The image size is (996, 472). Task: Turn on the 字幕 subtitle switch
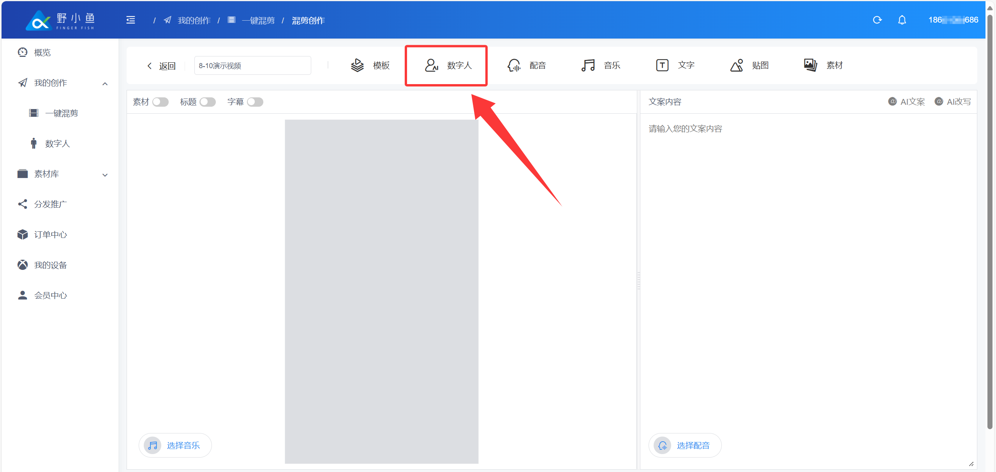click(x=255, y=102)
